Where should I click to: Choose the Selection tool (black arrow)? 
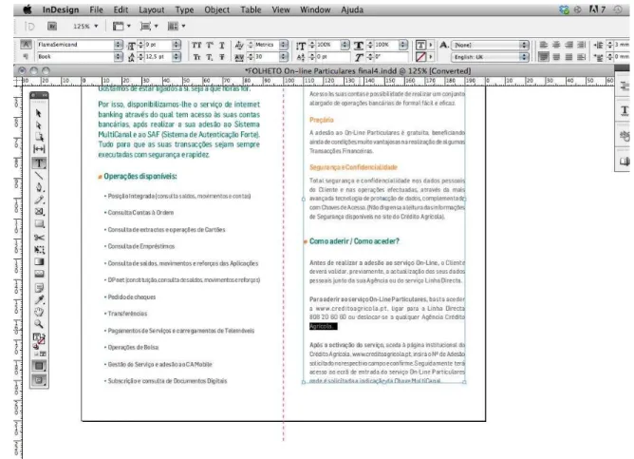pos(39,113)
